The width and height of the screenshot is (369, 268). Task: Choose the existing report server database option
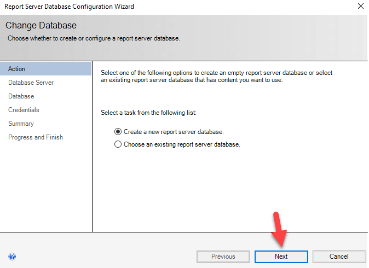pyautogui.click(x=118, y=145)
